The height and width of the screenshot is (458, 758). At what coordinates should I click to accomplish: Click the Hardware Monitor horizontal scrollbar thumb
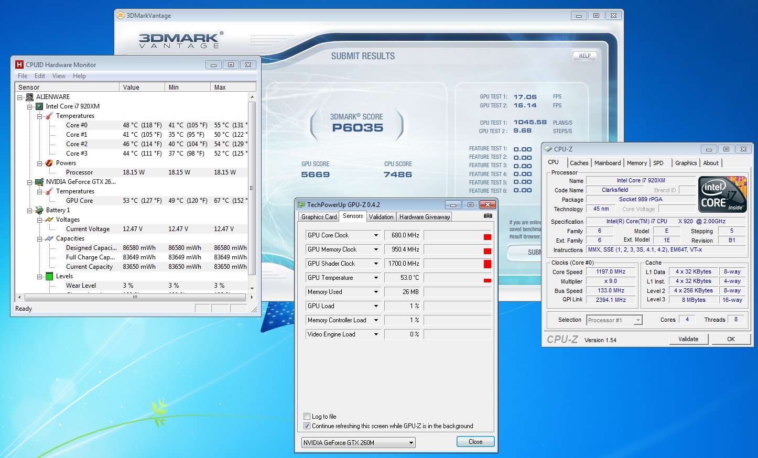pos(135,297)
